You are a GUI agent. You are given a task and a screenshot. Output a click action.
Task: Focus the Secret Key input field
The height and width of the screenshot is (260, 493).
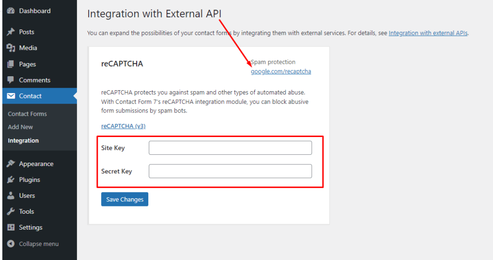click(230, 171)
